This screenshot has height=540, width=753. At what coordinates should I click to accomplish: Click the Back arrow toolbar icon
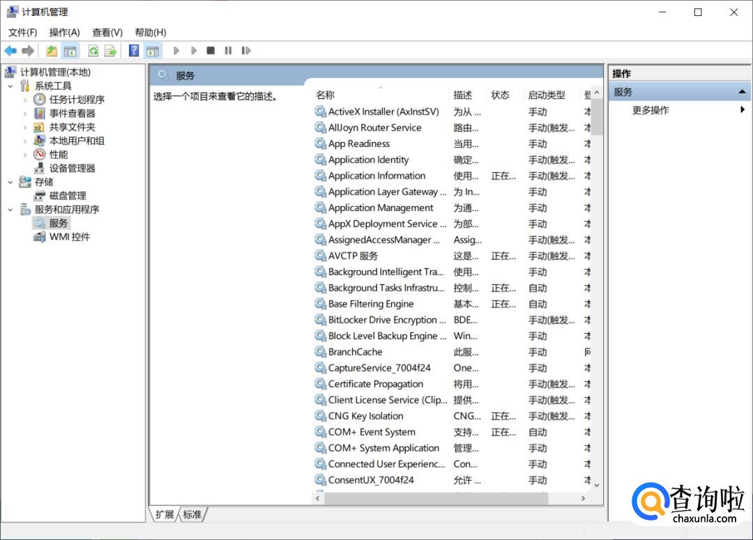(10, 50)
